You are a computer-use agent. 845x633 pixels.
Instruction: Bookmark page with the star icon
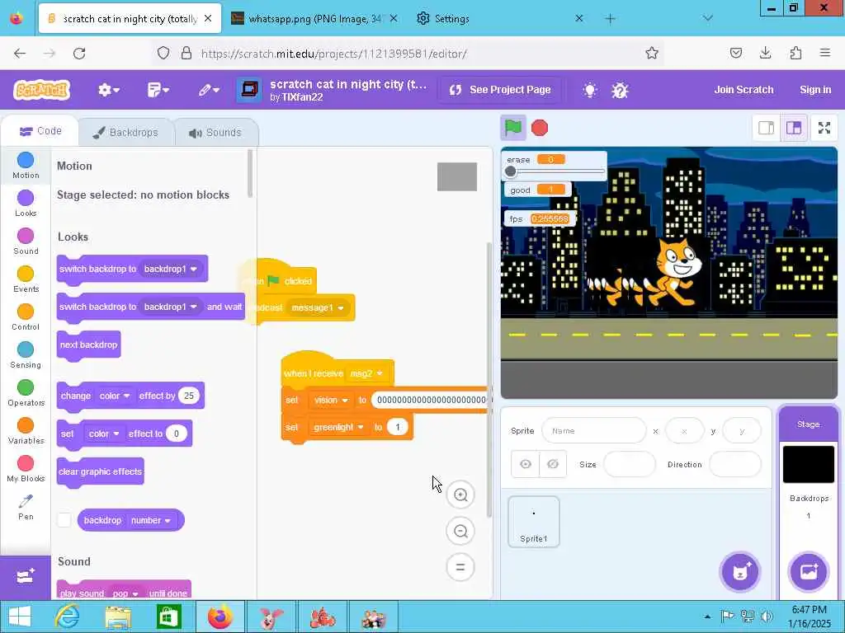[652, 53]
